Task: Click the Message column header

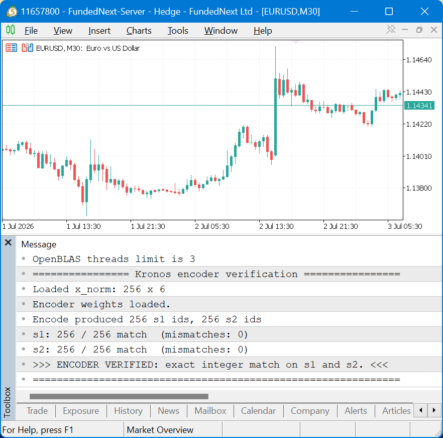Action: pyautogui.click(x=39, y=244)
